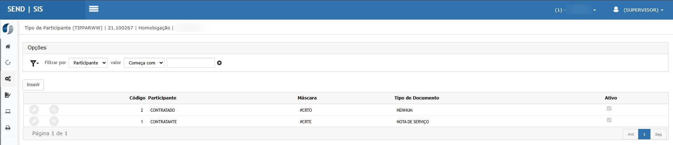Viewport: 673px width, 145px height.
Task: Expand the filter funnel options
Action: tap(34, 63)
